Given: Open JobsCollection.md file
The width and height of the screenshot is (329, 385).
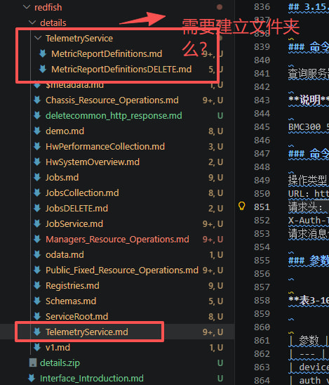Looking at the screenshot, I should [82, 192].
